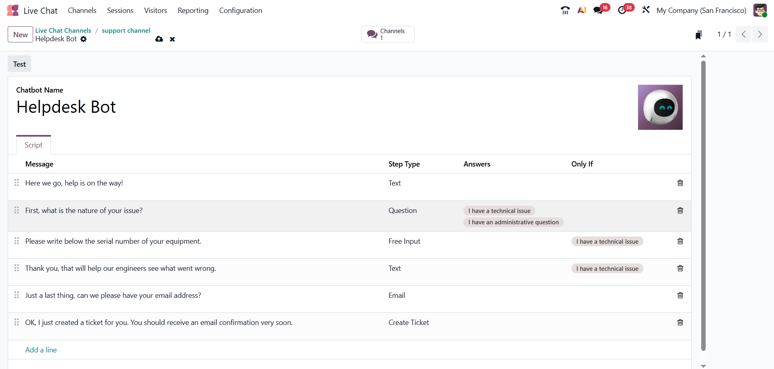The width and height of the screenshot is (774, 369).
Task: Open the gear actions menu beside Helpdesk Bot
Action: point(83,39)
